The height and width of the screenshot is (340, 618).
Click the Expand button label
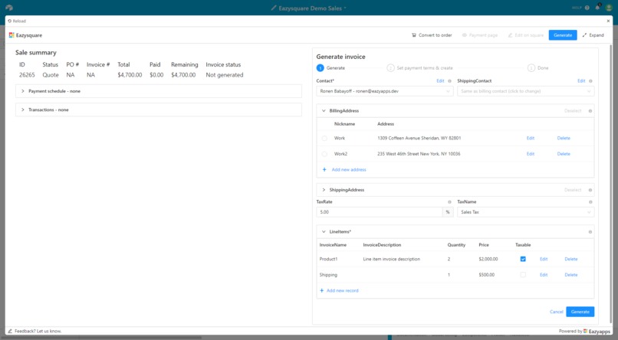(597, 35)
